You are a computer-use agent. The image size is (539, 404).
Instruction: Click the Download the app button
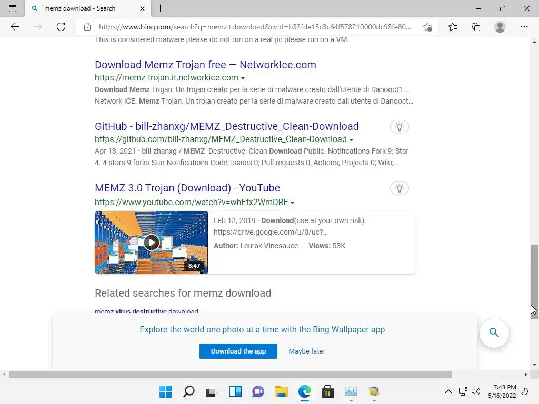coord(238,351)
